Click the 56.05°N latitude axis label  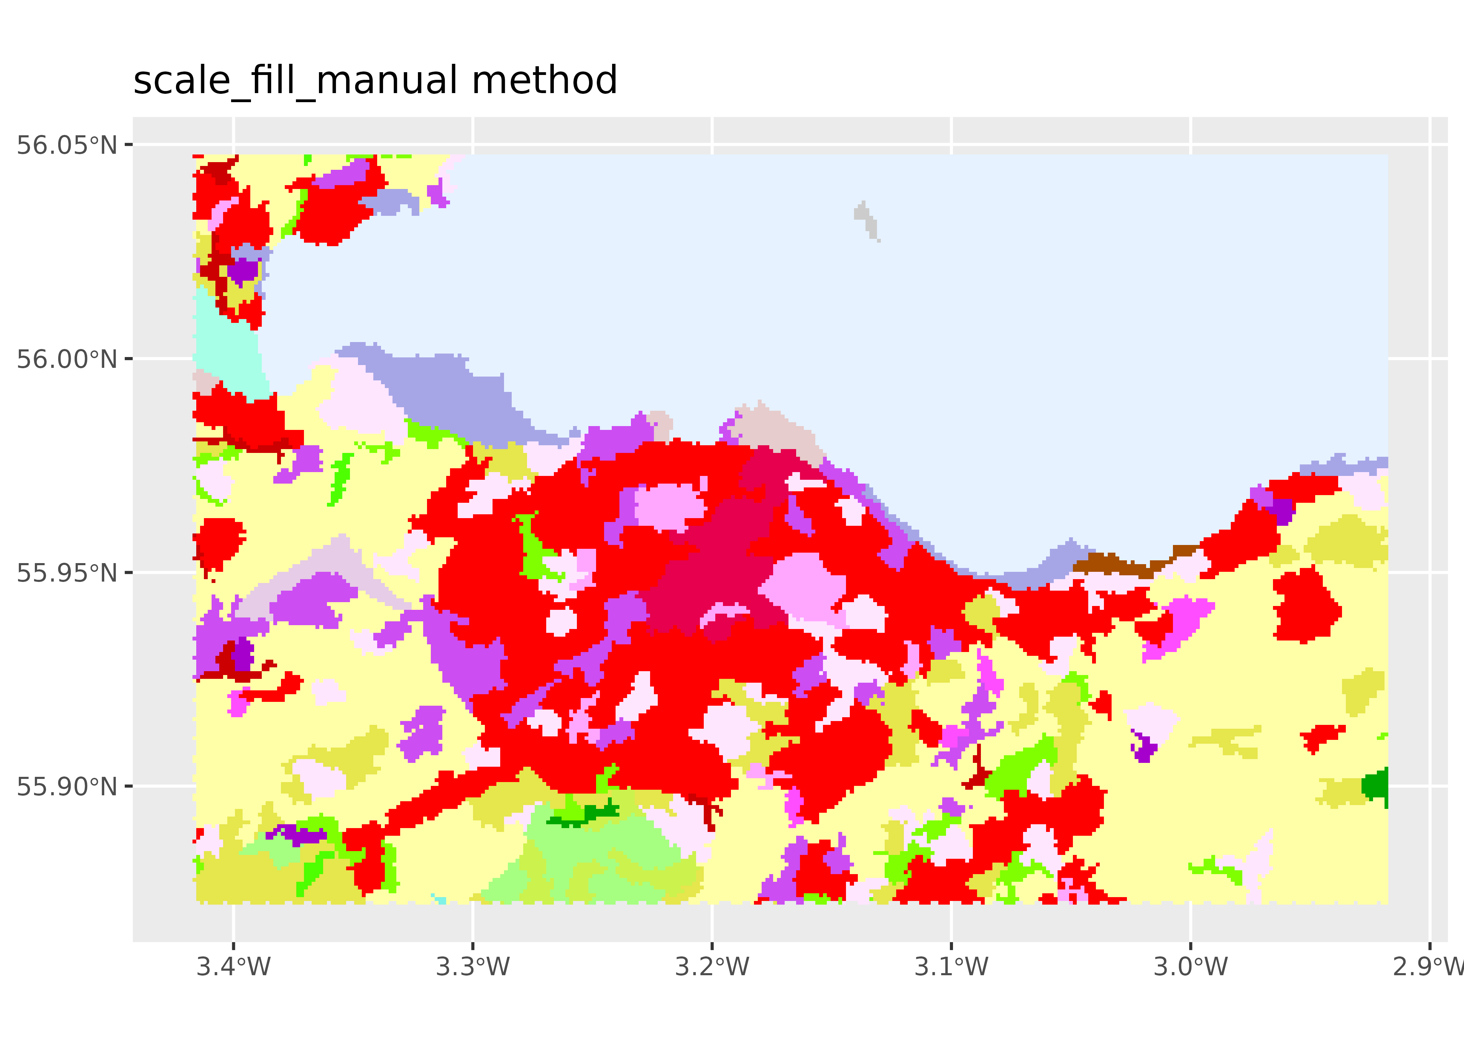(x=67, y=145)
